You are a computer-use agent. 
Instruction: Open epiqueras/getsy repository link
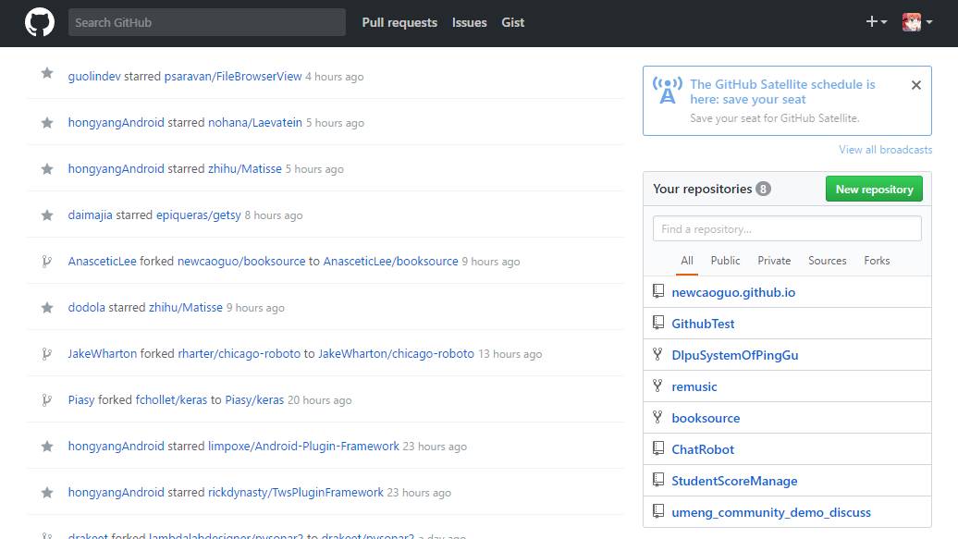[x=199, y=215]
